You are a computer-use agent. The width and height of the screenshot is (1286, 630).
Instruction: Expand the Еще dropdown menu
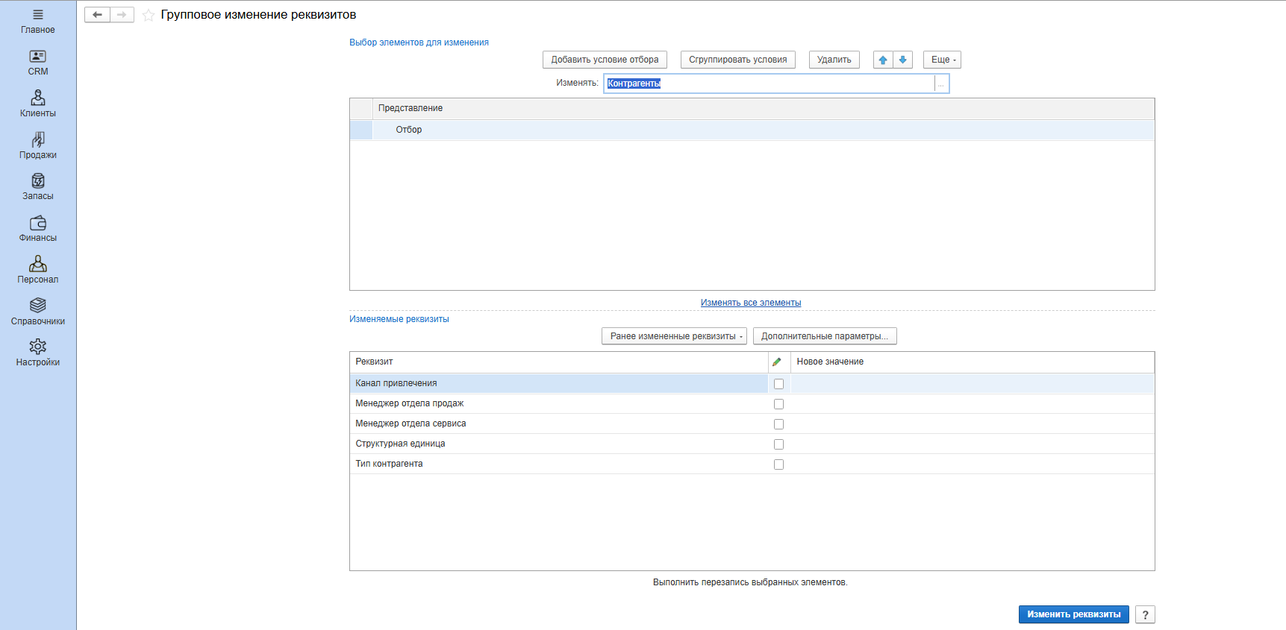(942, 60)
